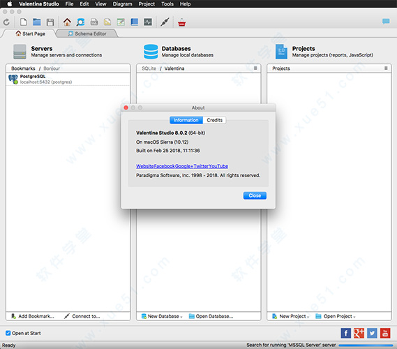Viewport: 397px width, 349px height.
Task: Click the Add Bookmark button
Action: tap(33, 316)
